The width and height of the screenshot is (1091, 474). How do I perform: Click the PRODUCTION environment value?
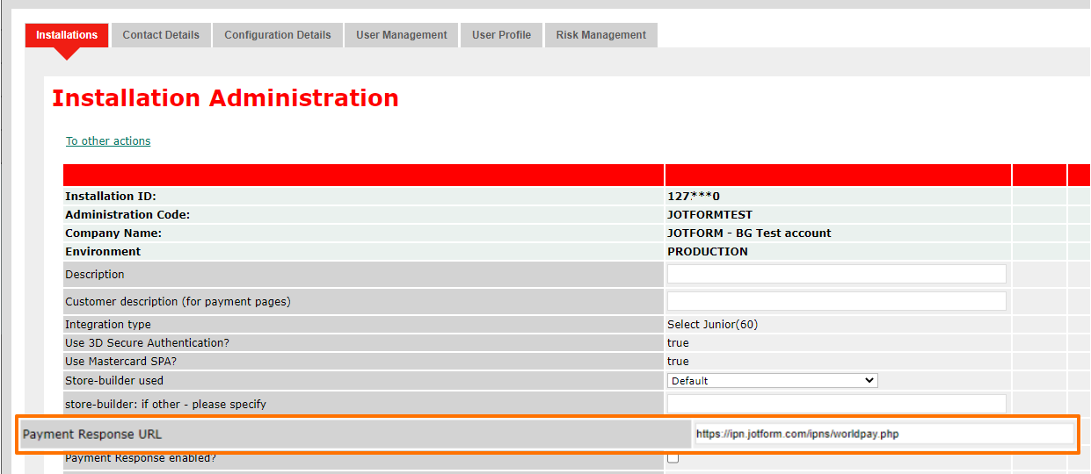[708, 252]
